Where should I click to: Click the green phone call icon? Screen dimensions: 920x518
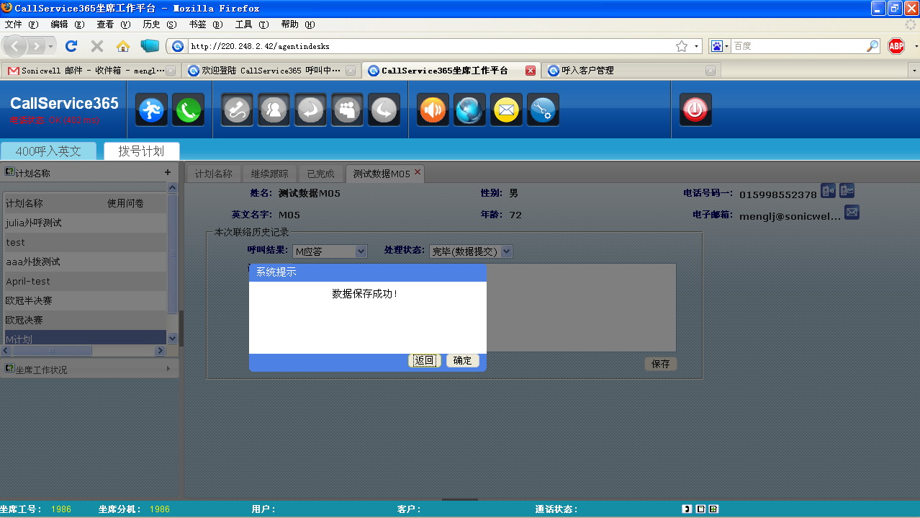pyautogui.click(x=188, y=110)
